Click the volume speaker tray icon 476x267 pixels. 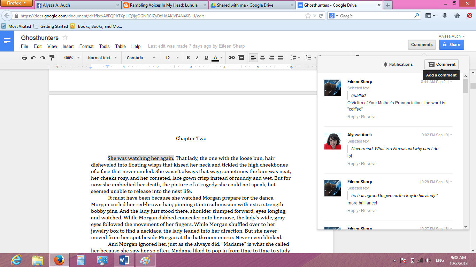coord(428,260)
